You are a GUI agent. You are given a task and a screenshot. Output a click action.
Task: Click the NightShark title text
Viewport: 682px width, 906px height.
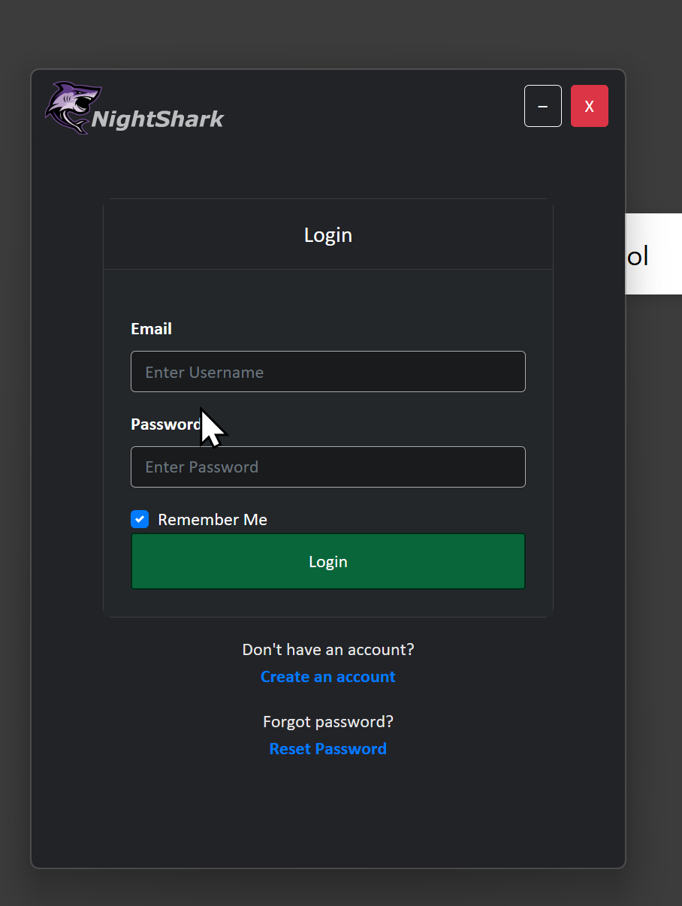point(158,119)
